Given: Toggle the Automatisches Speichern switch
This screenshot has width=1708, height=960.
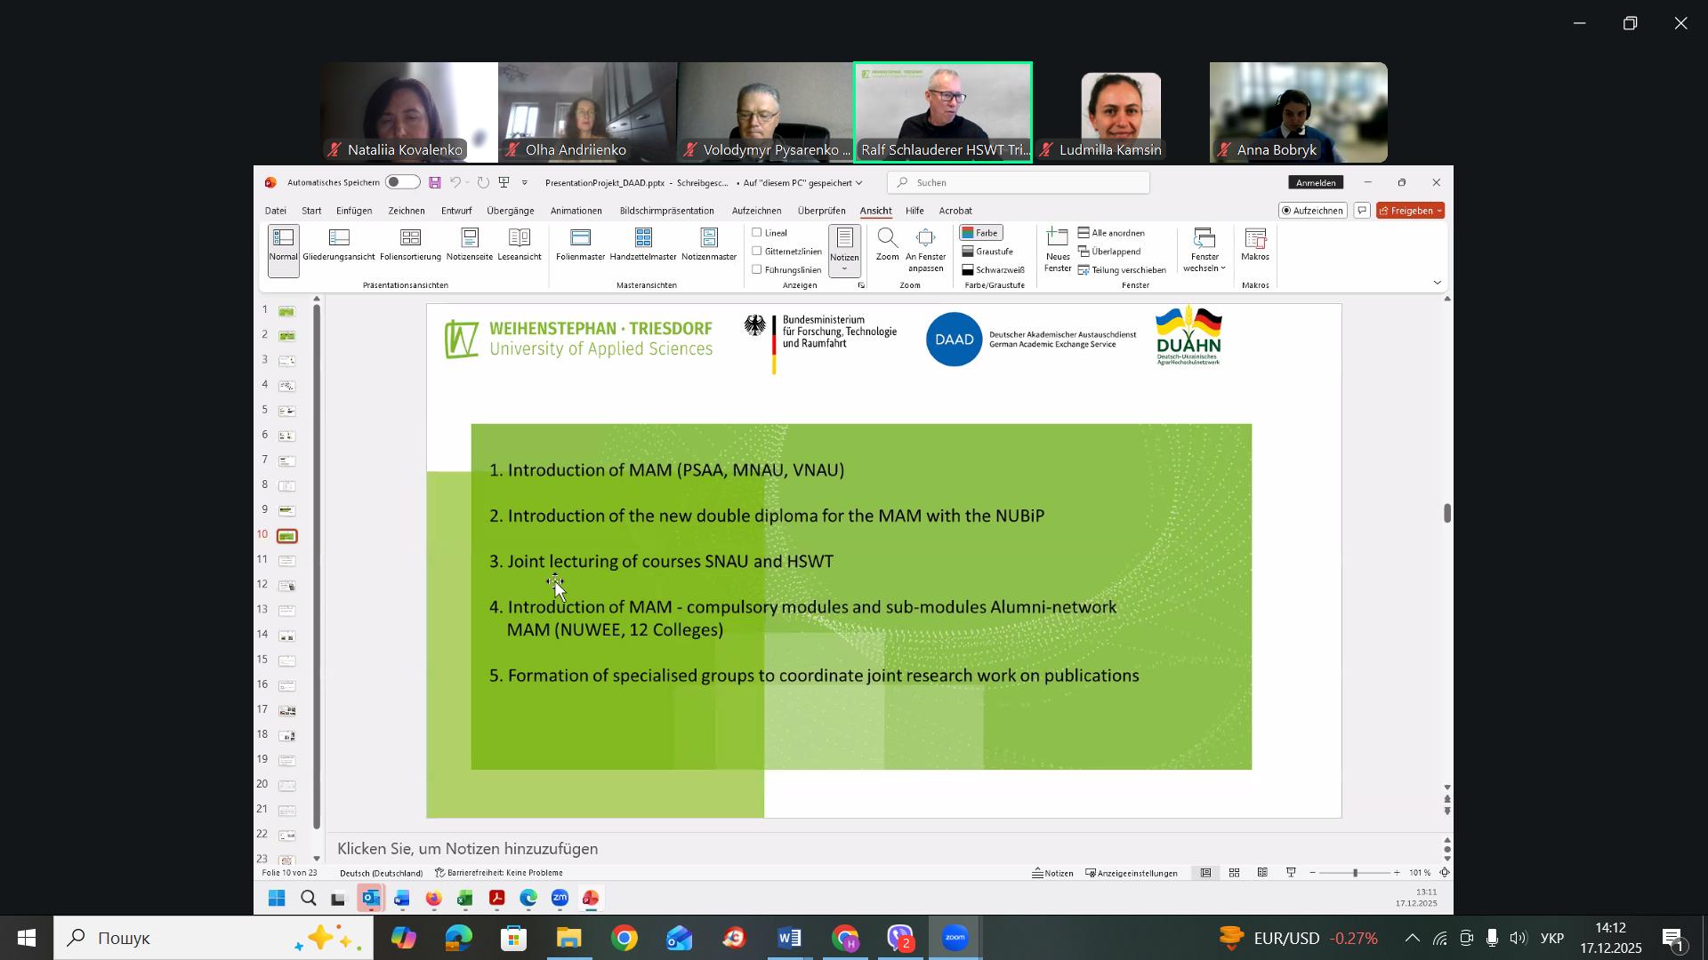Looking at the screenshot, I should coord(403,182).
